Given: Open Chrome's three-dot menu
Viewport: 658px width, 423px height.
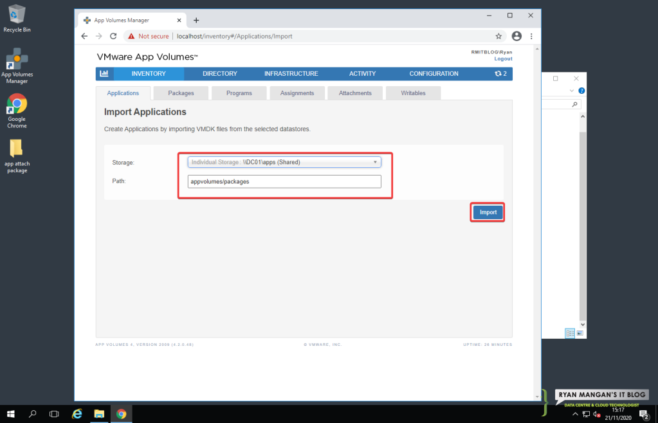Looking at the screenshot, I should pyautogui.click(x=531, y=36).
